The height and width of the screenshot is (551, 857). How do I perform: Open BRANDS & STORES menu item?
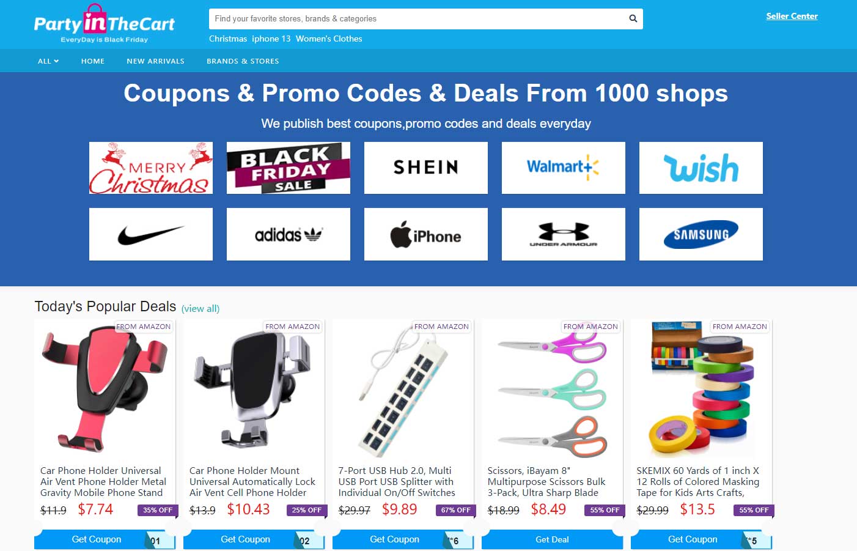(243, 61)
